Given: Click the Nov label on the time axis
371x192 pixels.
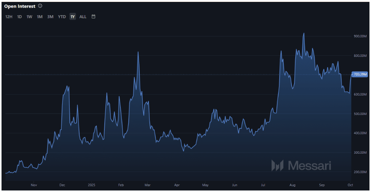Looking at the screenshot, I should point(34,185).
